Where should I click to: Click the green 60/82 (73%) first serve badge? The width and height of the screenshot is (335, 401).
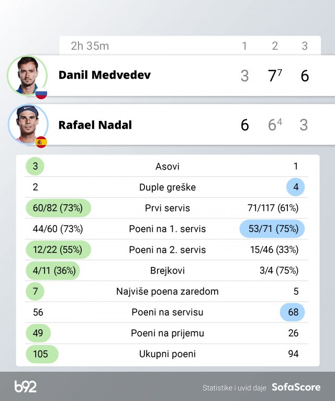point(58,208)
